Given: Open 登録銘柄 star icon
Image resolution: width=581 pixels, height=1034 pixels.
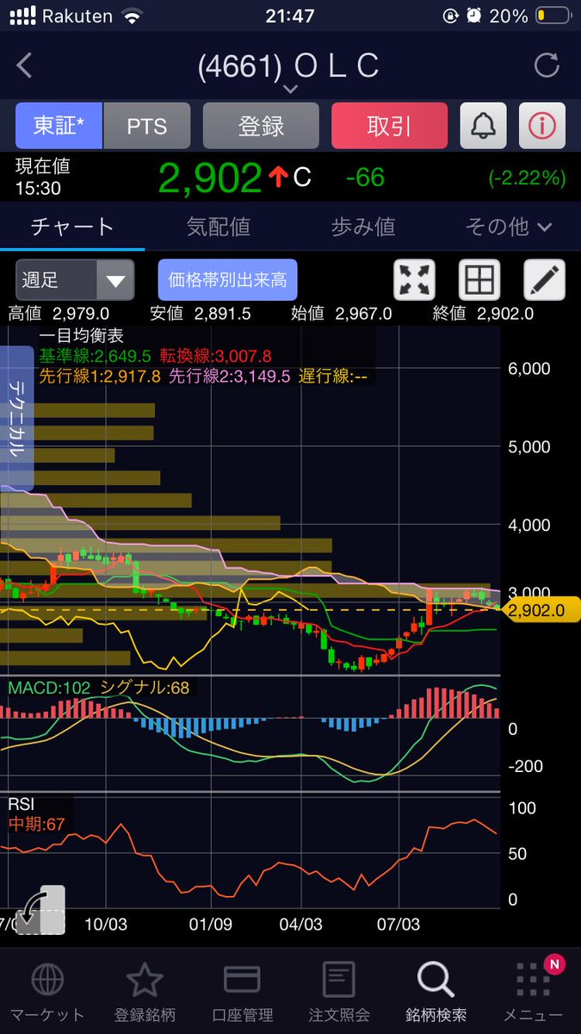Looking at the screenshot, I should point(145,980).
